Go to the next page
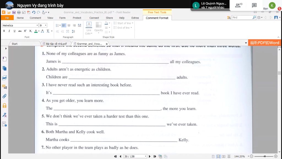Image resolution: width=282 pixels, height=159 pixels. 150,156
